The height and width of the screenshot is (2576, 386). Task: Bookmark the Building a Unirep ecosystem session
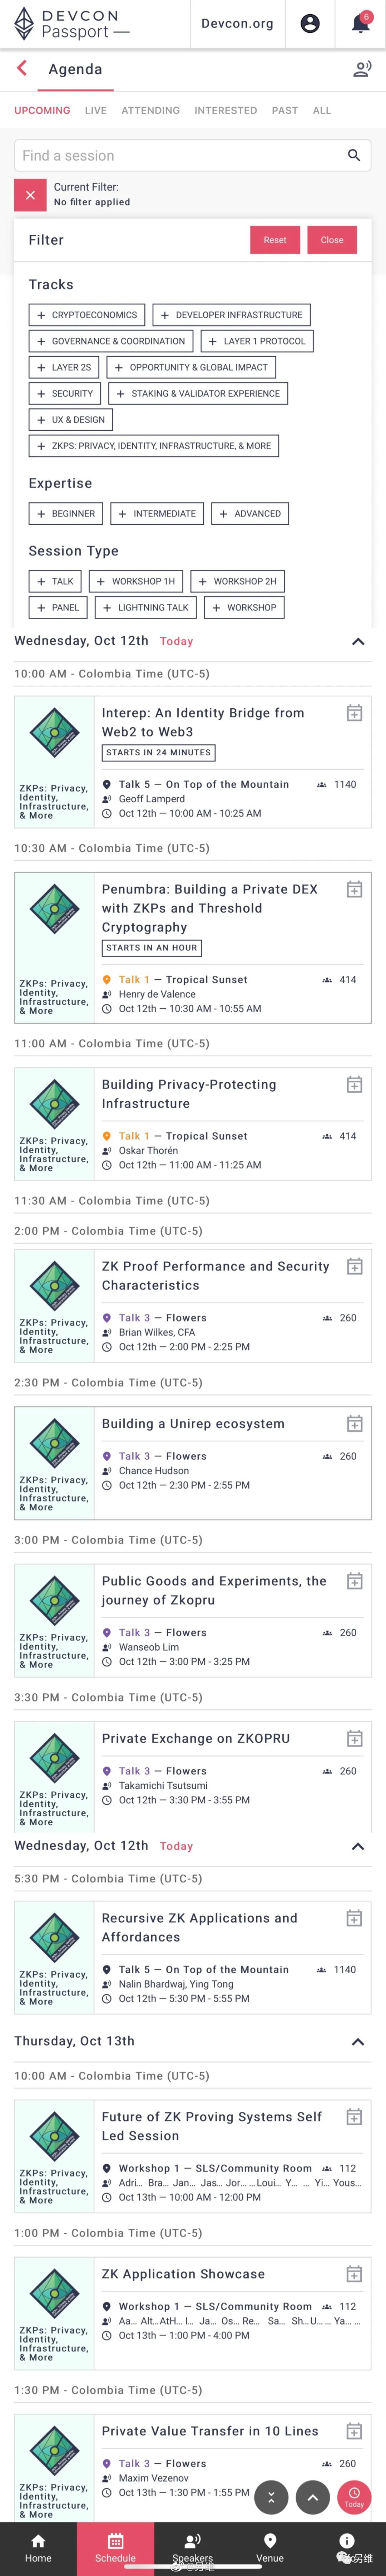[x=354, y=1423]
